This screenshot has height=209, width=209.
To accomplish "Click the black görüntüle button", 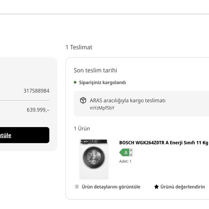I will (25, 135).
